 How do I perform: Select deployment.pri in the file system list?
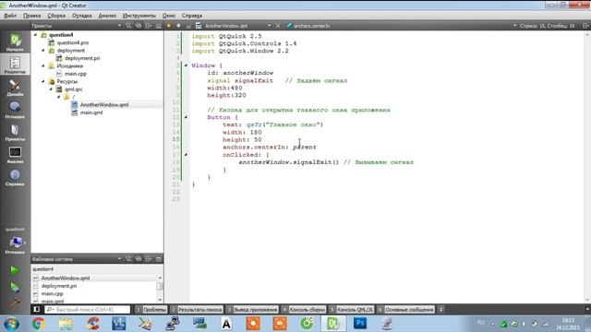pos(59,286)
